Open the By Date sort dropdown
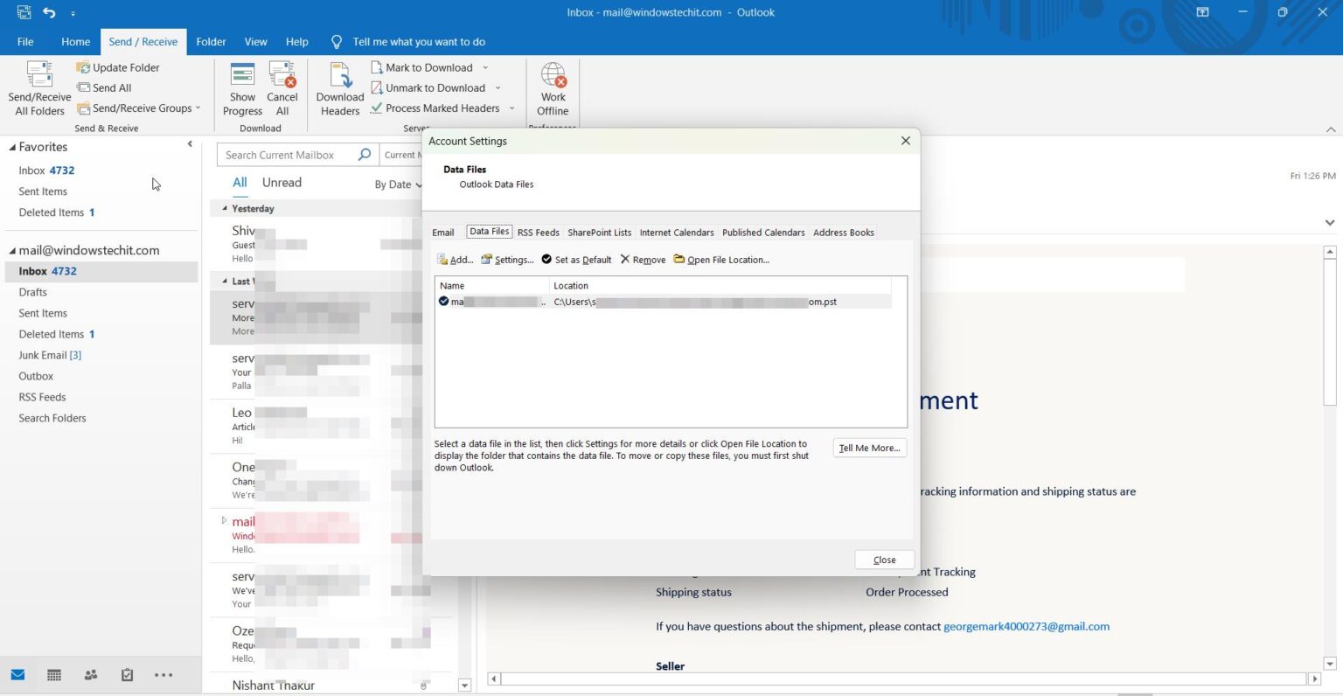 398,184
